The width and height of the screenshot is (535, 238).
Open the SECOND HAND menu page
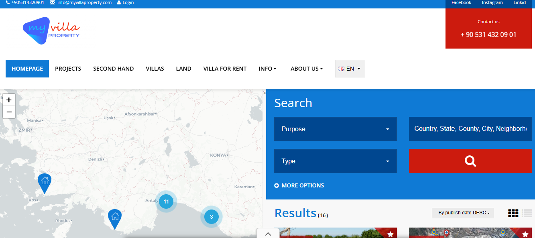tap(113, 69)
